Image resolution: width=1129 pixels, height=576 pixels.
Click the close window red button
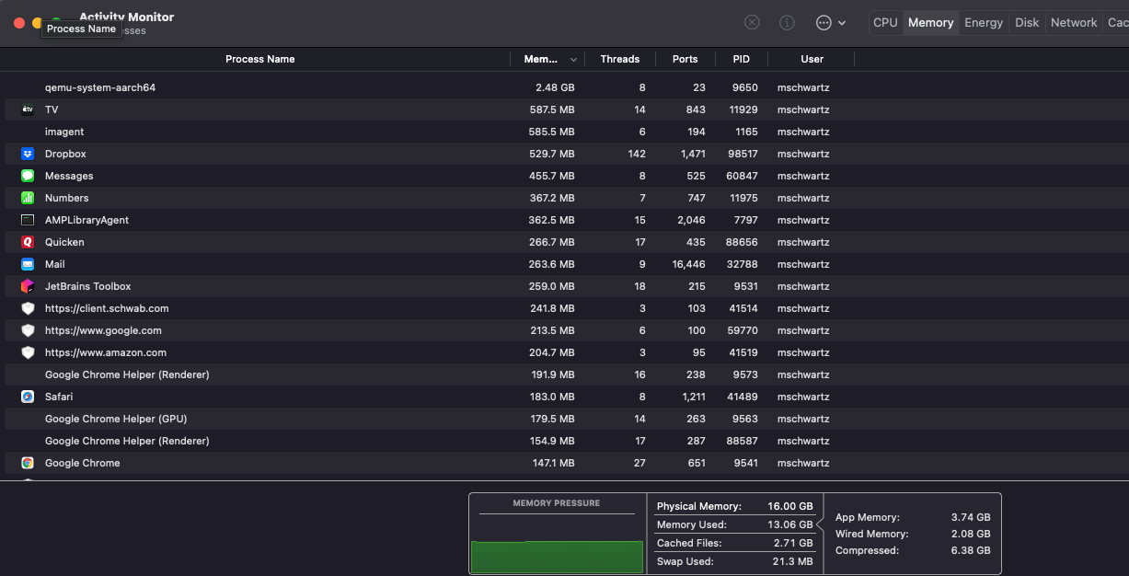(x=18, y=22)
